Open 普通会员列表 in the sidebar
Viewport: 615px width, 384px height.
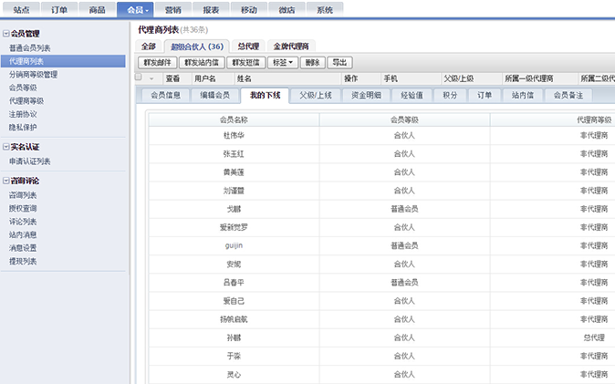pyautogui.click(x=30, y=47)
